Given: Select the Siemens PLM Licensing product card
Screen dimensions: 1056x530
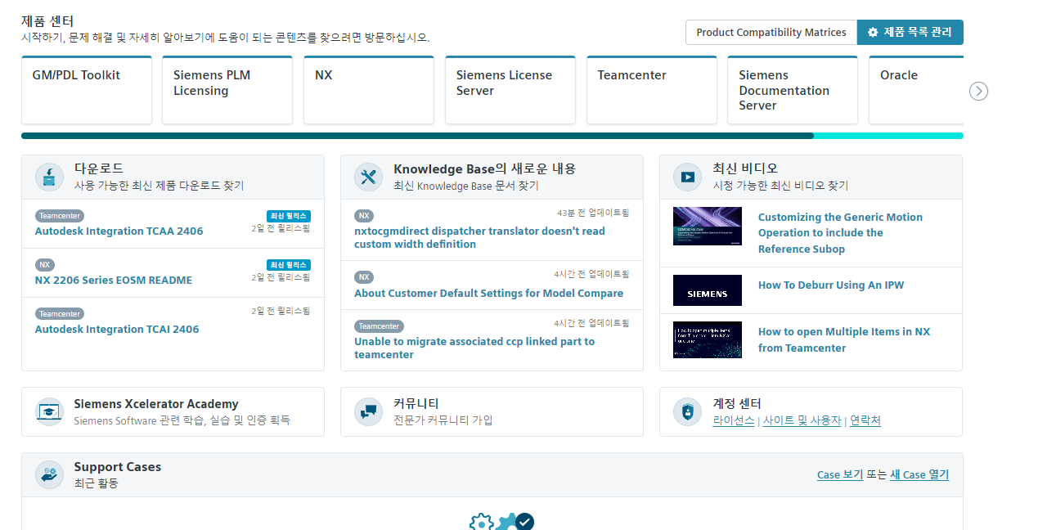Looking at the screenshot, I should pos(227,90).
